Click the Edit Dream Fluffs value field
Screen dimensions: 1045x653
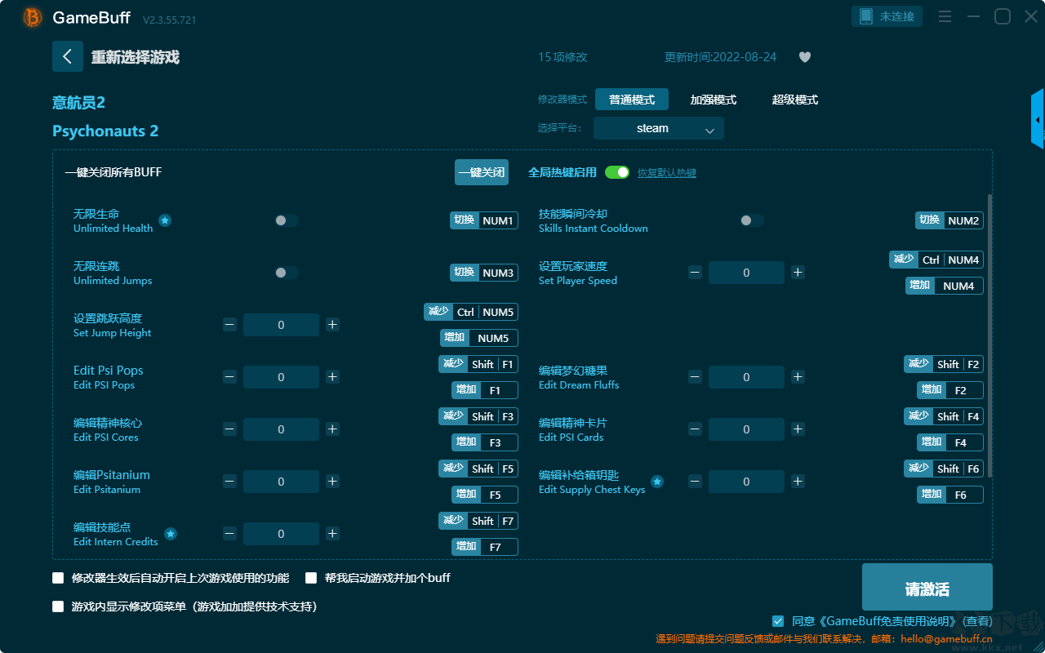point(746,377)
